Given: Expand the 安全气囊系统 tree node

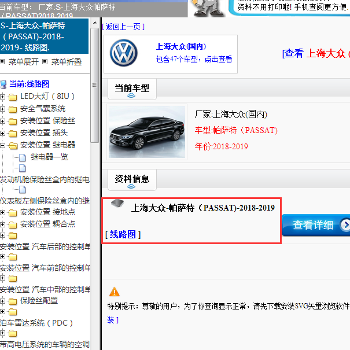Looking at the screenshot, I should (x=2, y=109).
